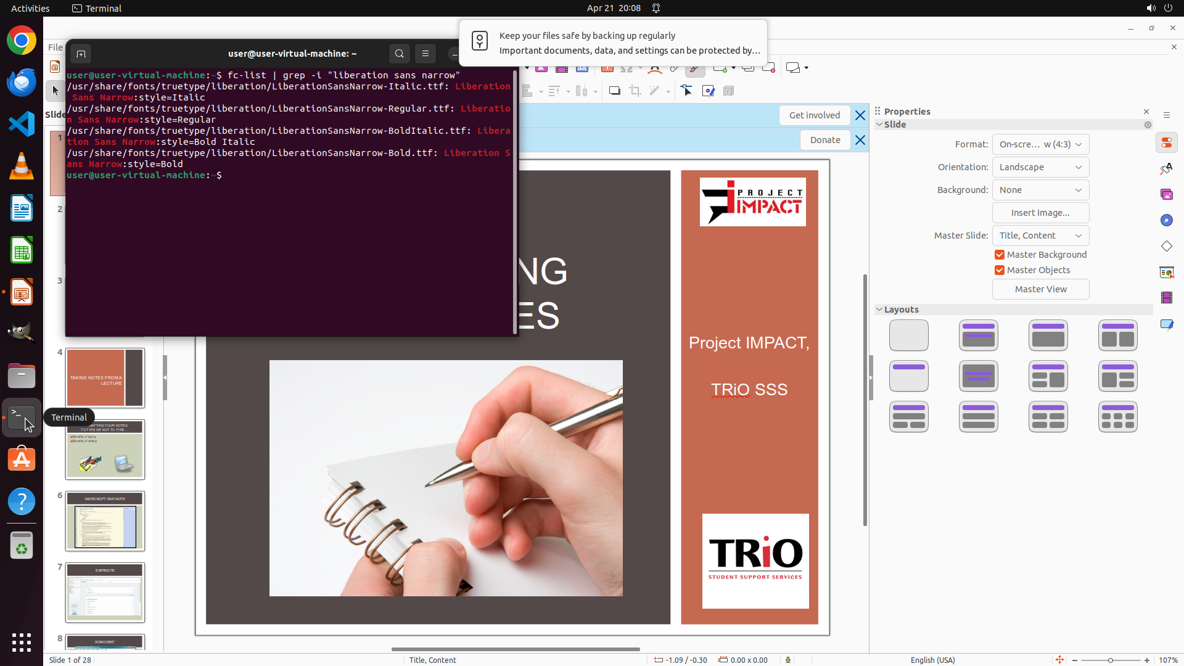Click the Get involved button
This screenshot has height=666, width=1184.
pos(814,115)
